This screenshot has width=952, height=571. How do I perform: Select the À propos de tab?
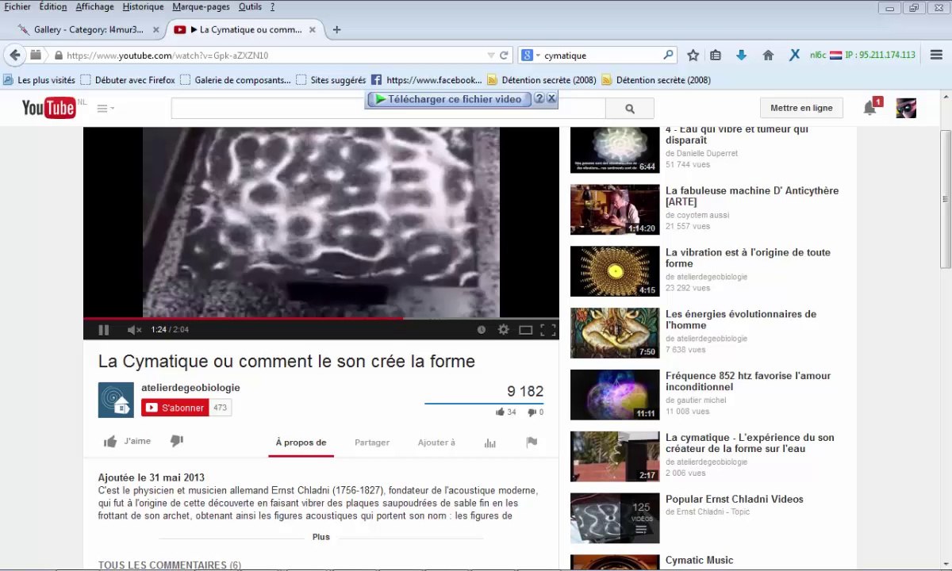301,443
